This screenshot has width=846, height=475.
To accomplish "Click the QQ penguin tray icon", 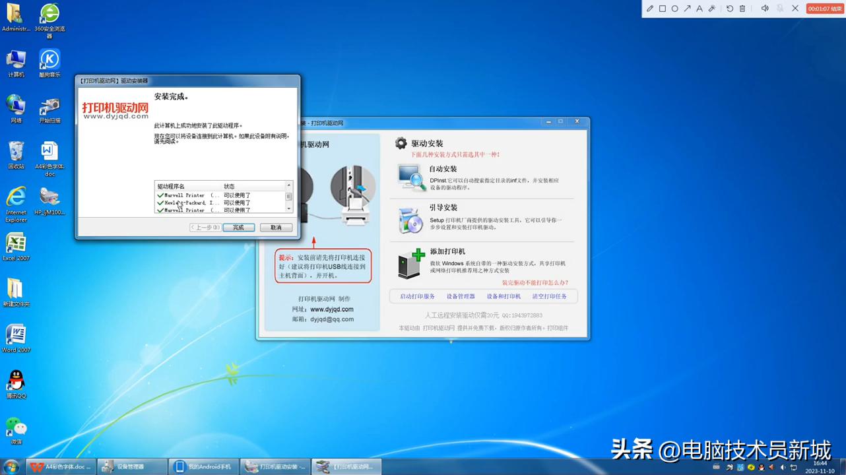I will coord(762,468).
